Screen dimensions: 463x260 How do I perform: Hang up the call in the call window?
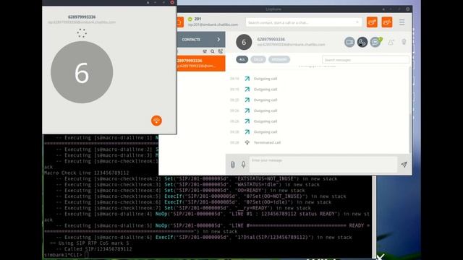click(x=156, y=121)
